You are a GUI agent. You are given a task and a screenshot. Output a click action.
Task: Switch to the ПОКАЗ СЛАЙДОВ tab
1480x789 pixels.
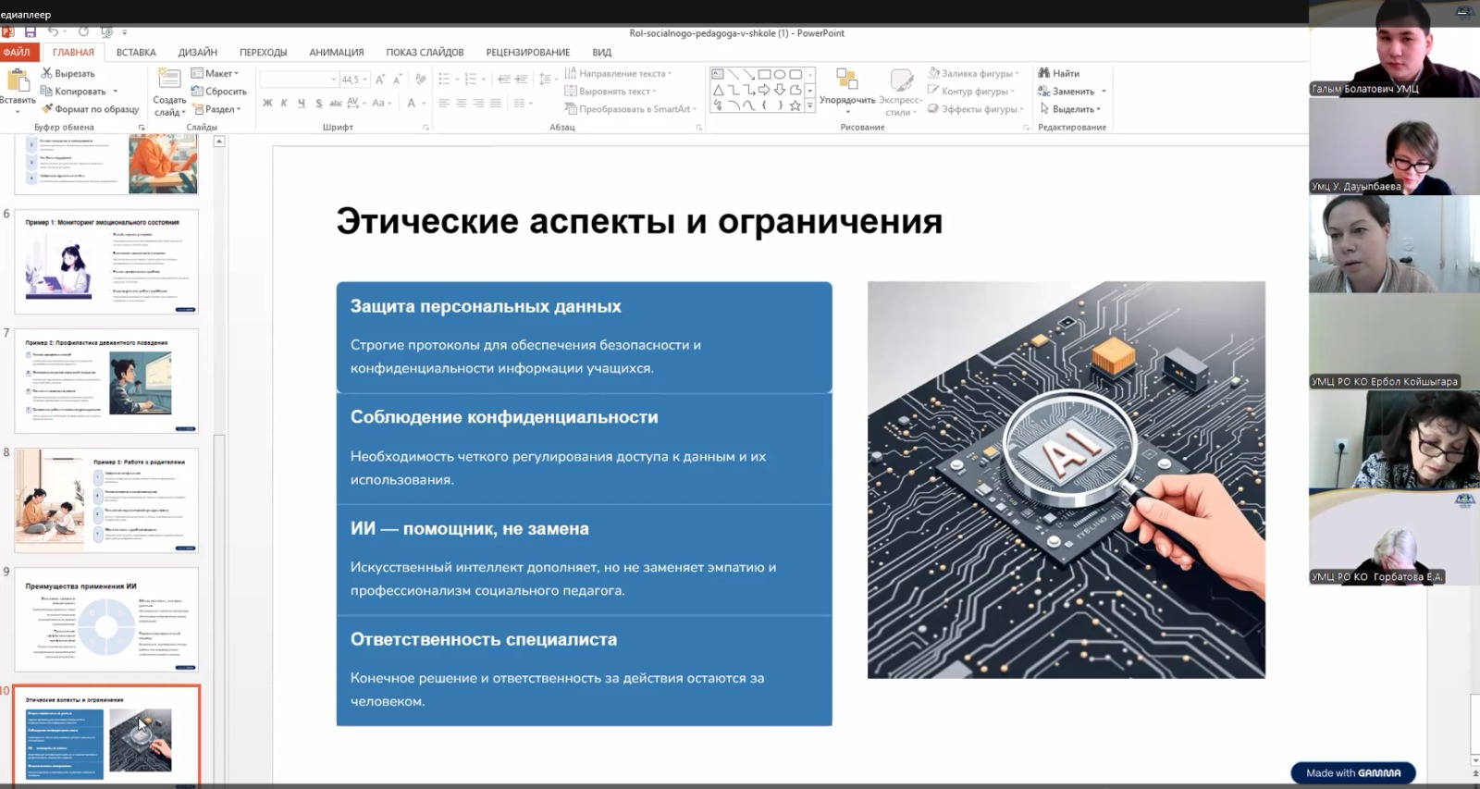pyautogui.click(x=425, y=52)
